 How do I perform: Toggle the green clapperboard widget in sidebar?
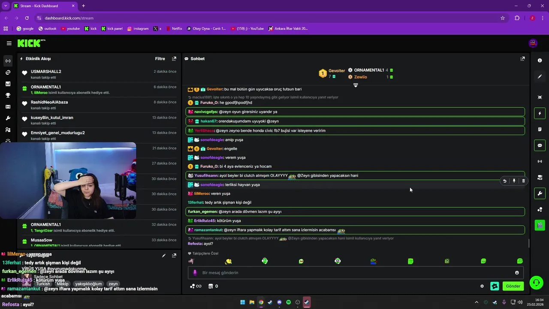[540, 225]
